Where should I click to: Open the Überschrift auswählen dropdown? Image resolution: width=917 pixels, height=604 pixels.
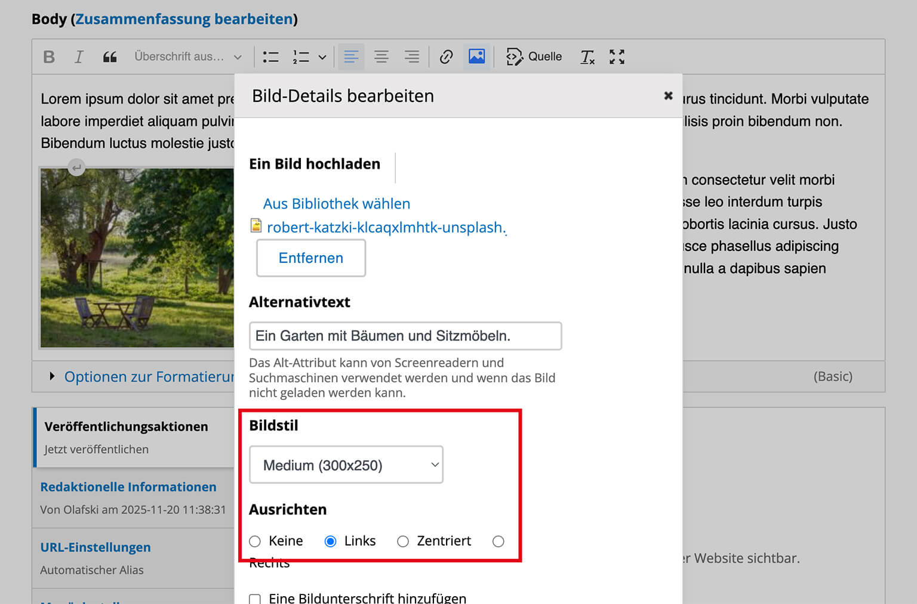(187, 57)
